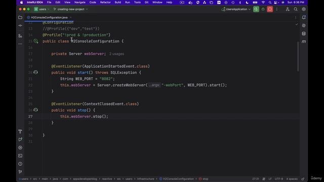The height and width of the screenshot is (182, 324).
Task: Click 'reactive' in the breadcrumb bar
Action: (x=107, y=179)
